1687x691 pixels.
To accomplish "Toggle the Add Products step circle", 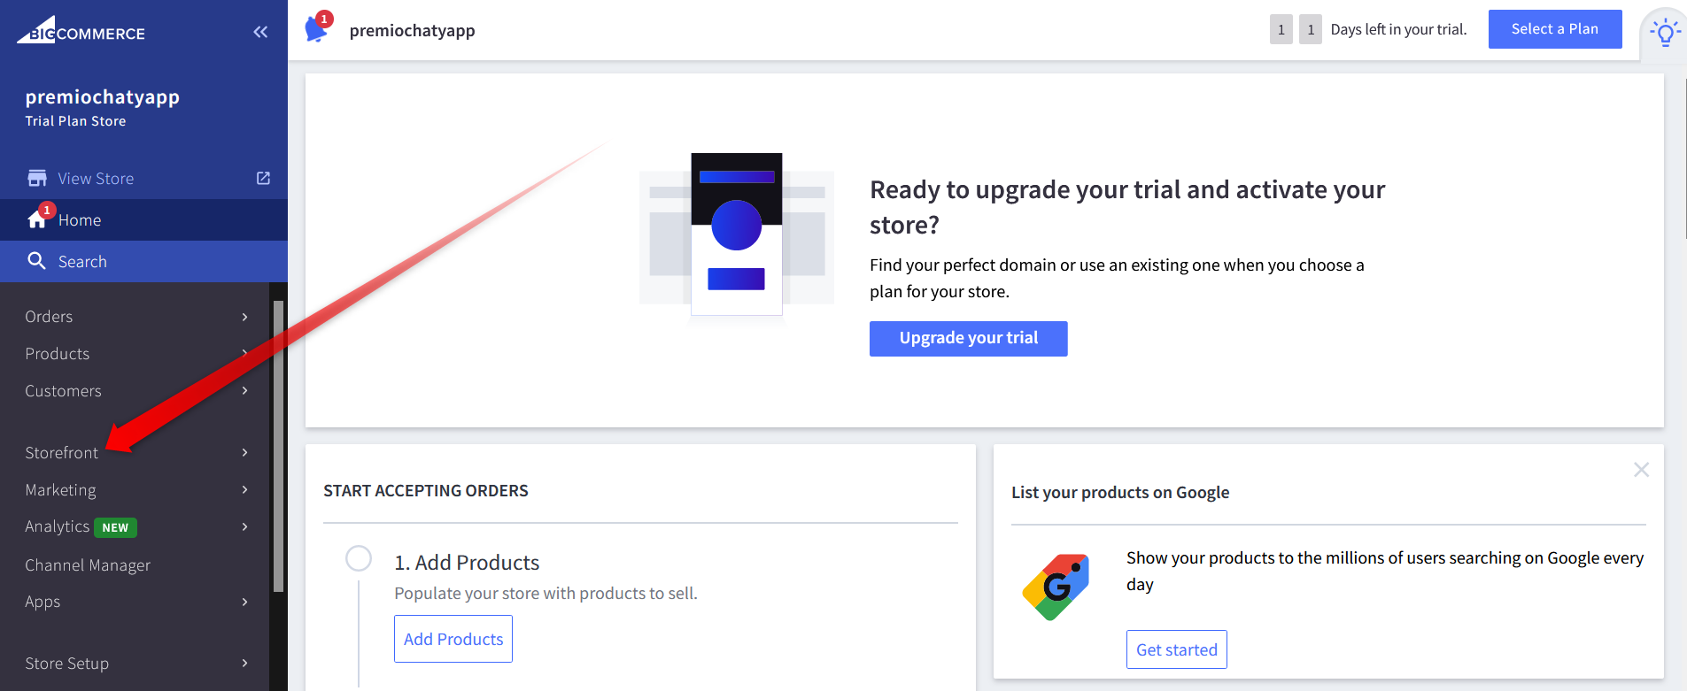I will (359, 558).
